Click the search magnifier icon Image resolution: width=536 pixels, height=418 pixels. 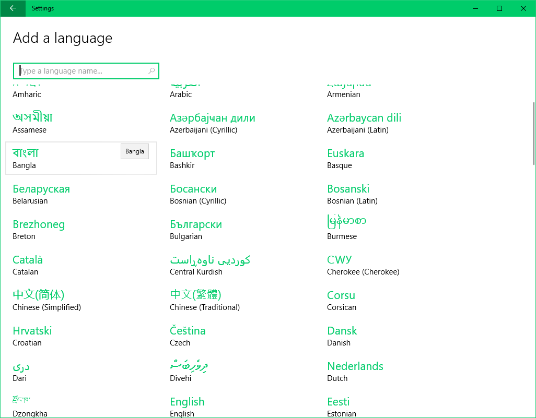coord(152,71)
